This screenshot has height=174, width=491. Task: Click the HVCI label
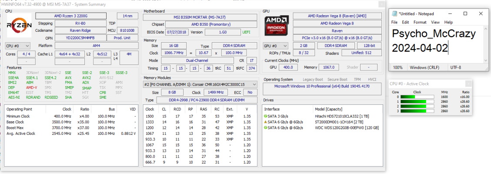[x=372, y=80]
